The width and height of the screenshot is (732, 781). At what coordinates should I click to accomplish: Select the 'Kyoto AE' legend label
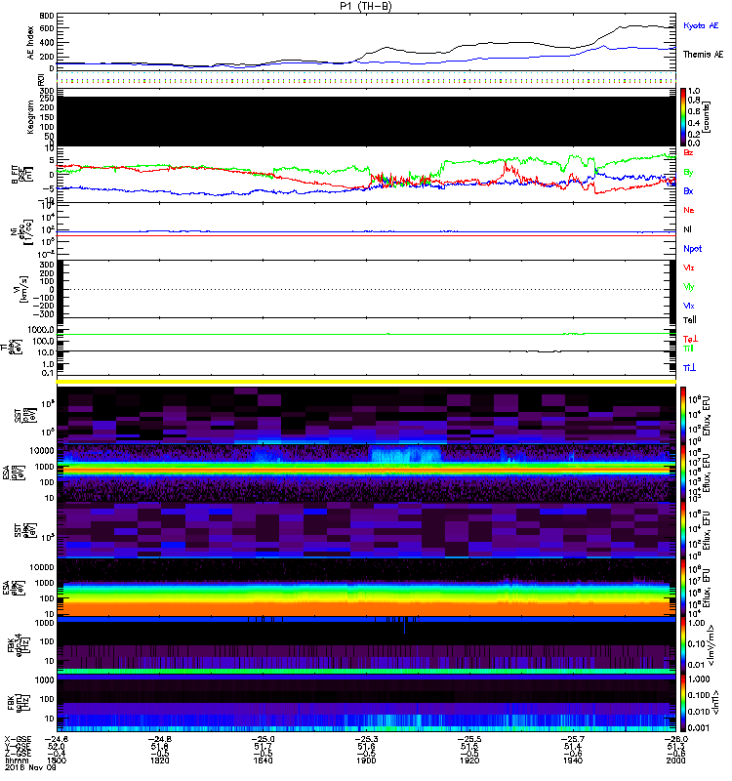[701, 25]
